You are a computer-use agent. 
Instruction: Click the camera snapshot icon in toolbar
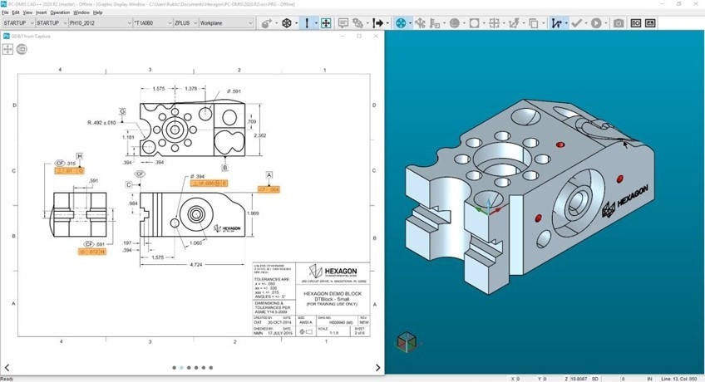click(x=619, y=23)
